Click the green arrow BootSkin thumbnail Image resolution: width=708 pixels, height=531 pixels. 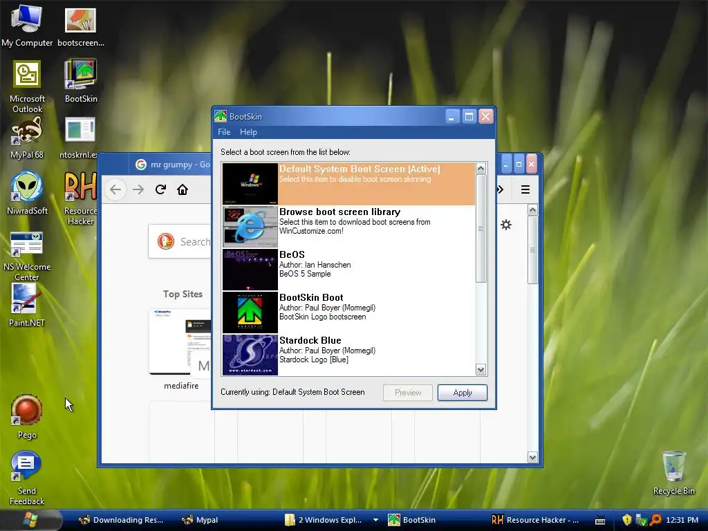(250, 313)
